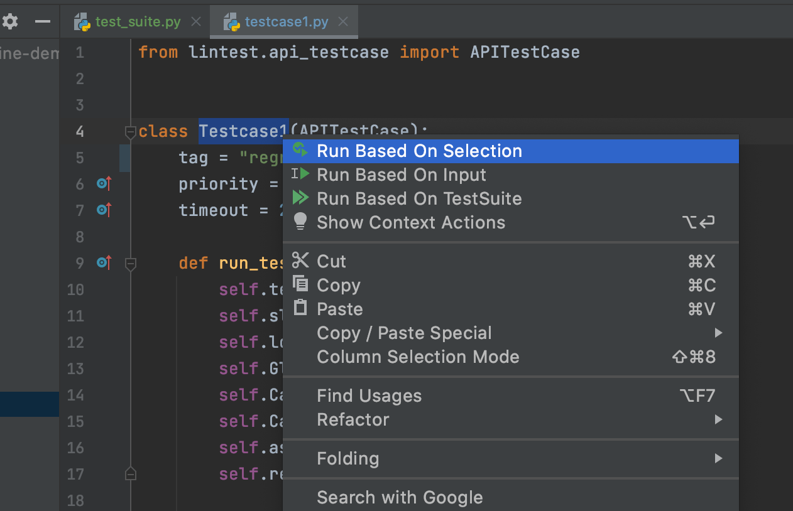Click the Copy icon in the context menu

click(x=300, y=284)
